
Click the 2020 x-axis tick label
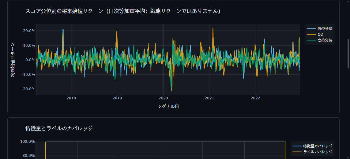point(163,98)
